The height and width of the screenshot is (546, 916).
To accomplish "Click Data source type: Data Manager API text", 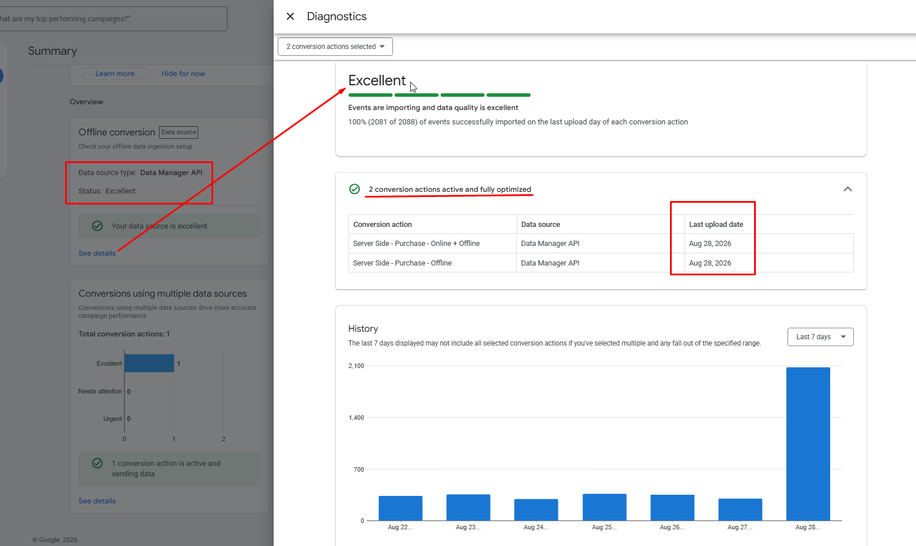I will click(x=141, y=173).
